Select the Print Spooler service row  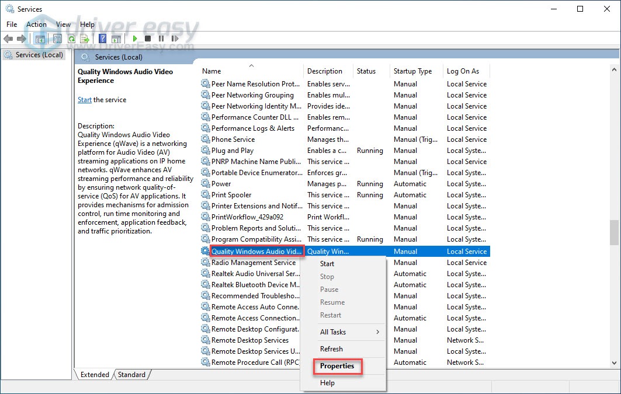[231, 195]
